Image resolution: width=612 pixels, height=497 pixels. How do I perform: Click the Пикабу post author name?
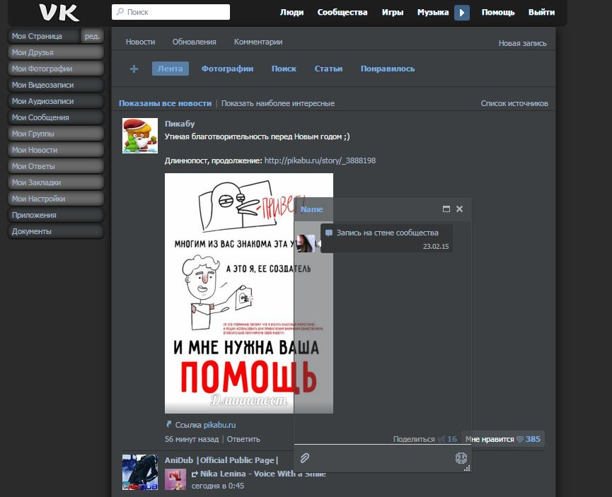coord(180,124)
